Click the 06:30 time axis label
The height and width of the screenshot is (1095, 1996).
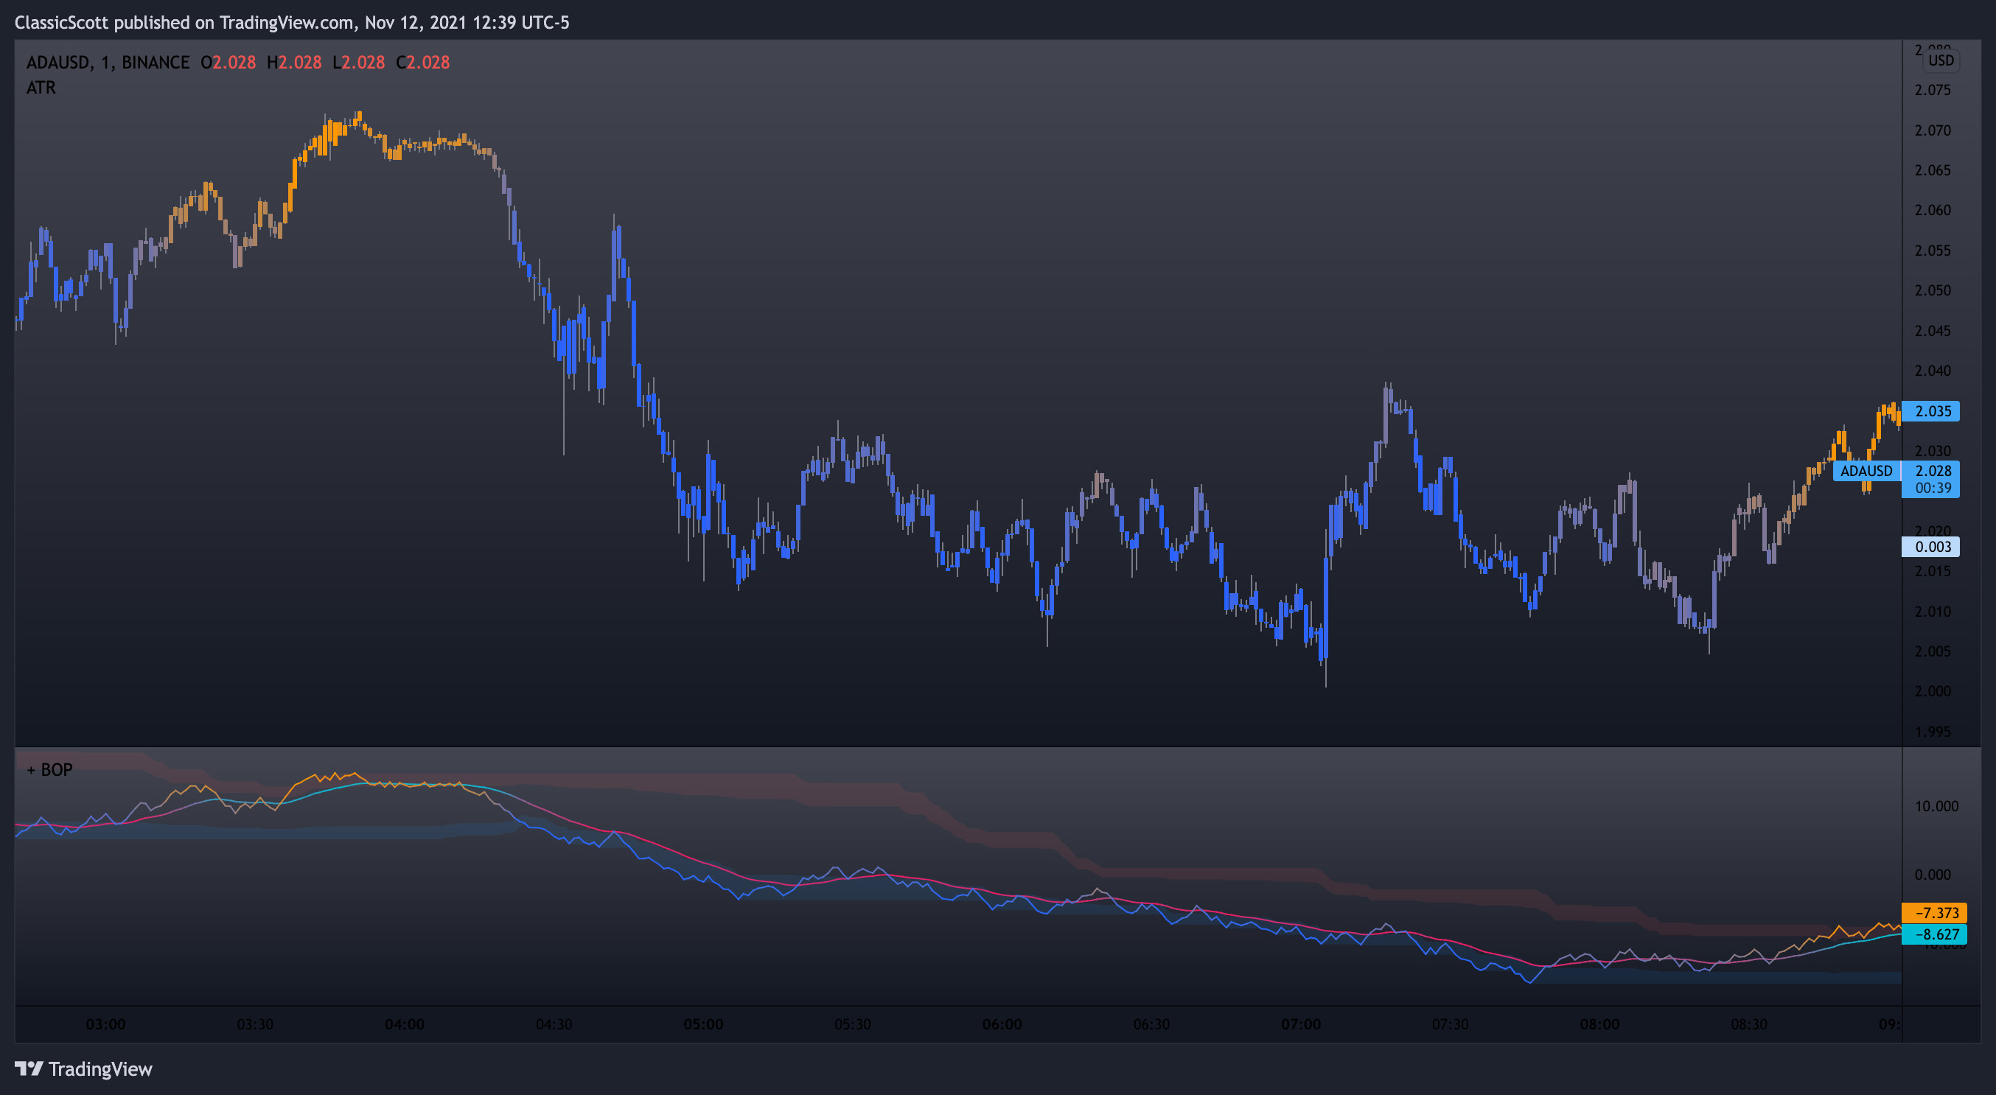(1151, 1024)
